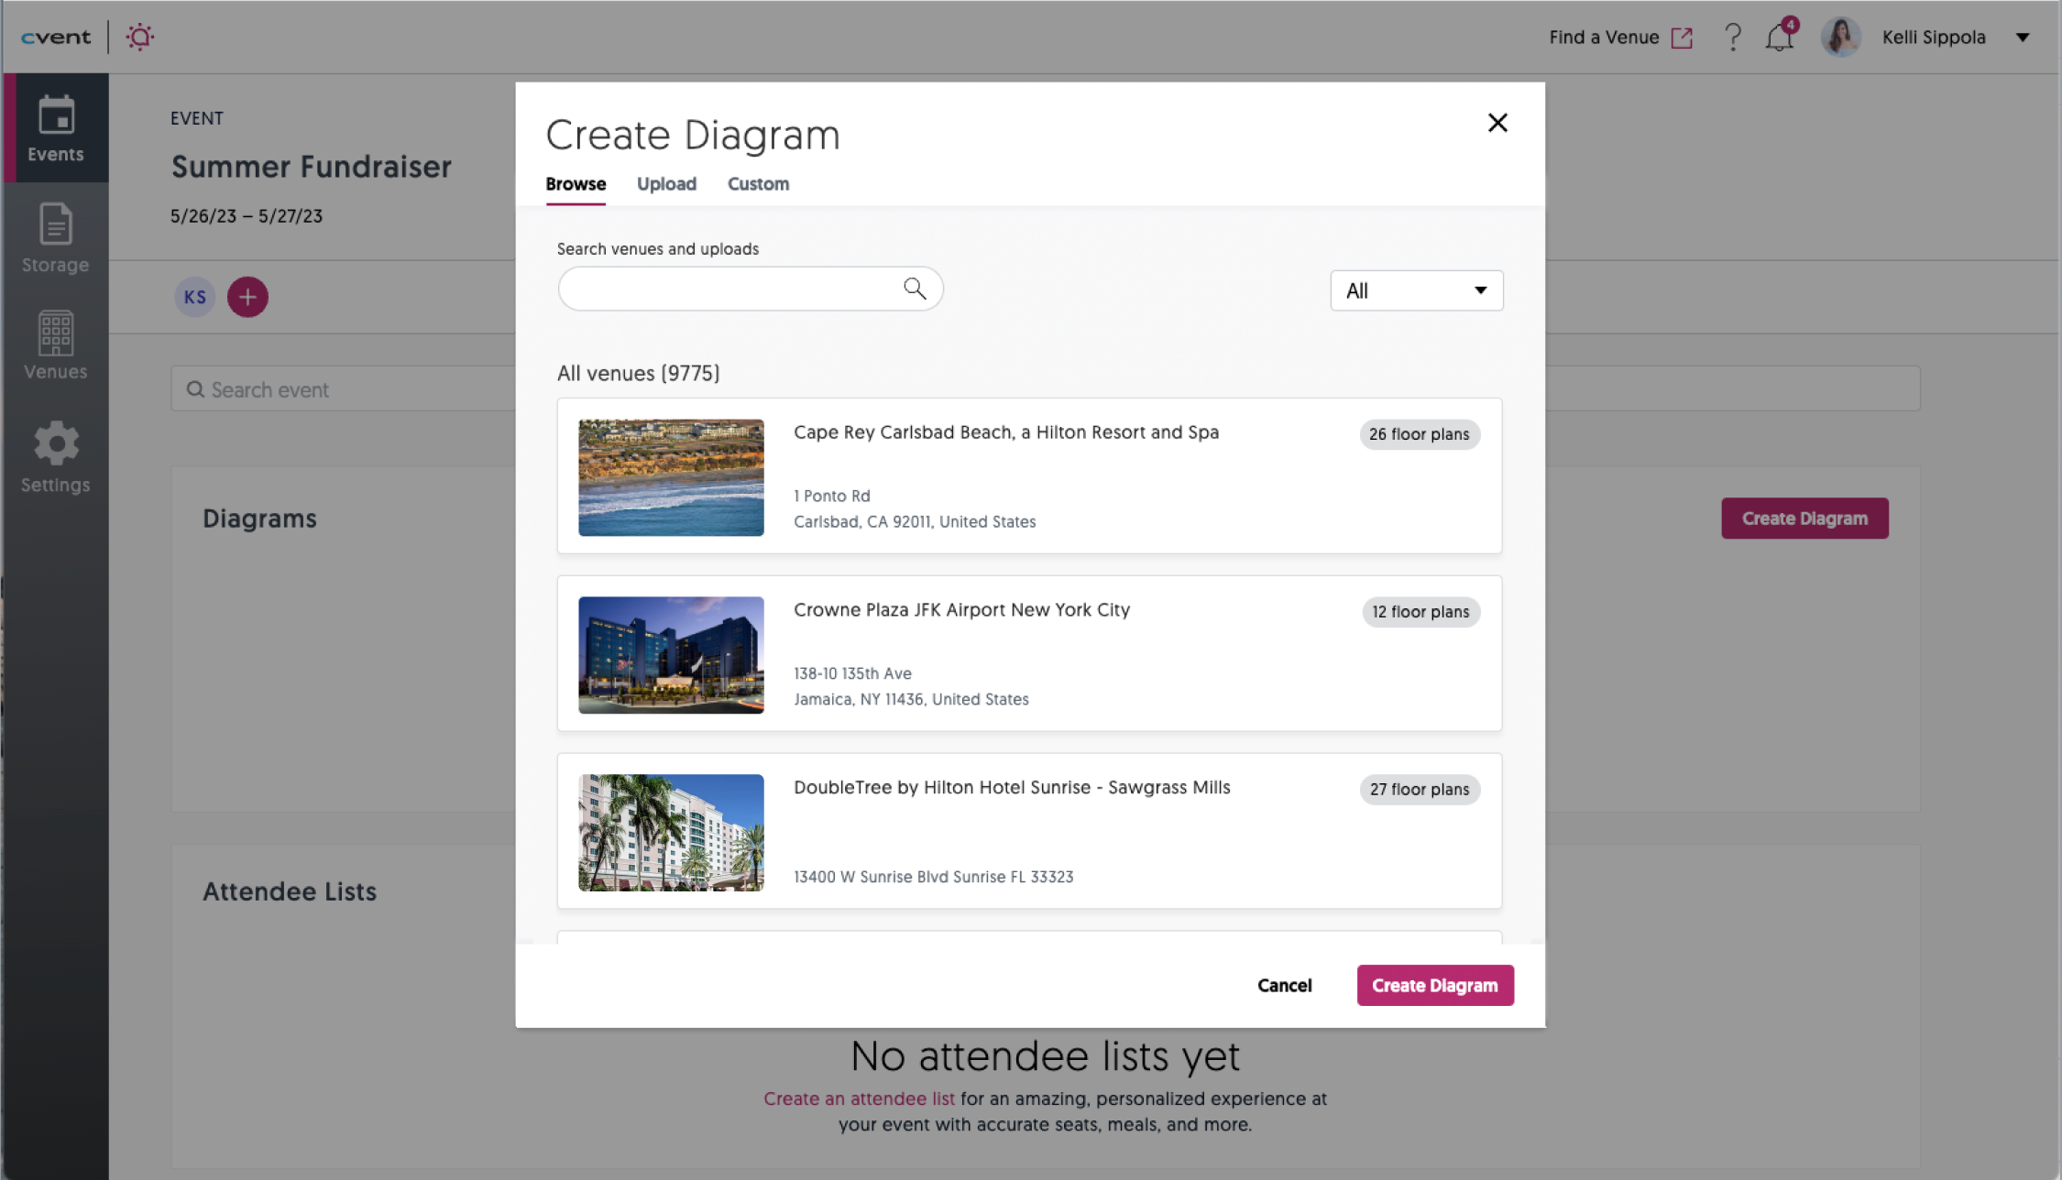This screenshot has height=1180, width=2062.
Task: Click the Jamaica, NY 11436 address line
Action: pyautogui.click(x=911, y=699)
